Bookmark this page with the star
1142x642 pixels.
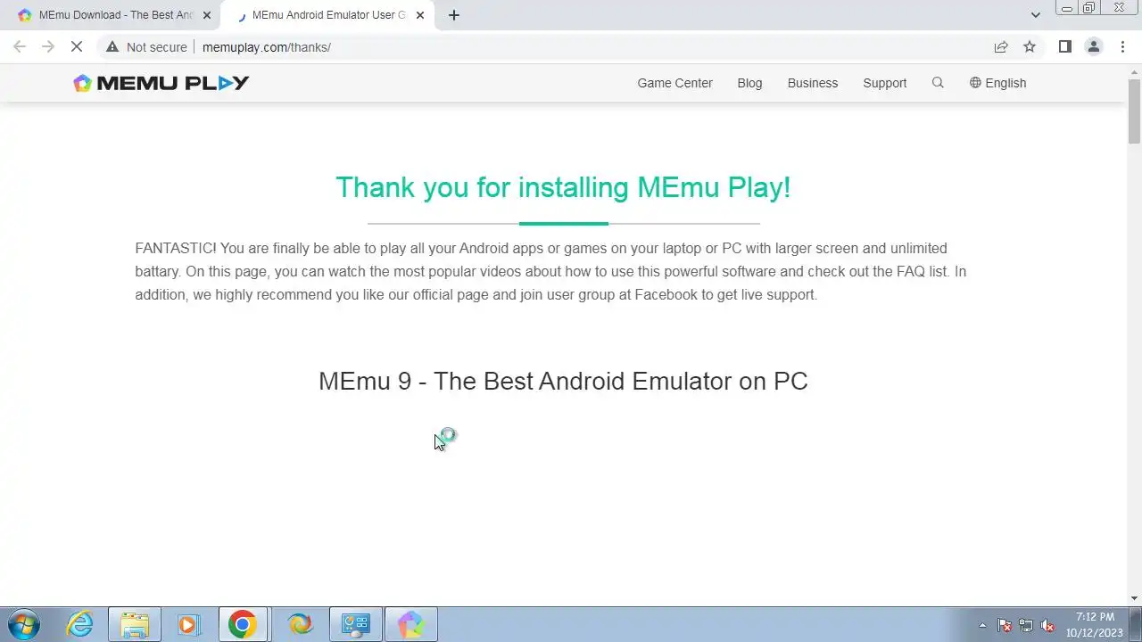tap(1030, 46)
